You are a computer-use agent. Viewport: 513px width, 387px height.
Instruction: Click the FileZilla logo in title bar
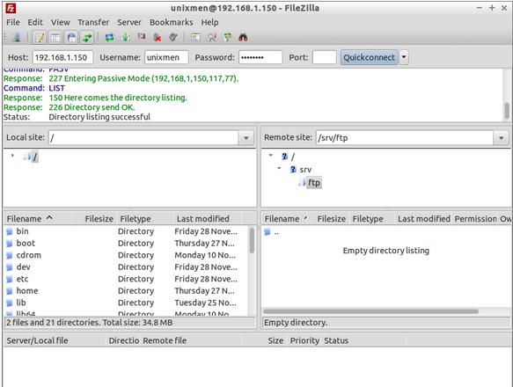(11, 8)
